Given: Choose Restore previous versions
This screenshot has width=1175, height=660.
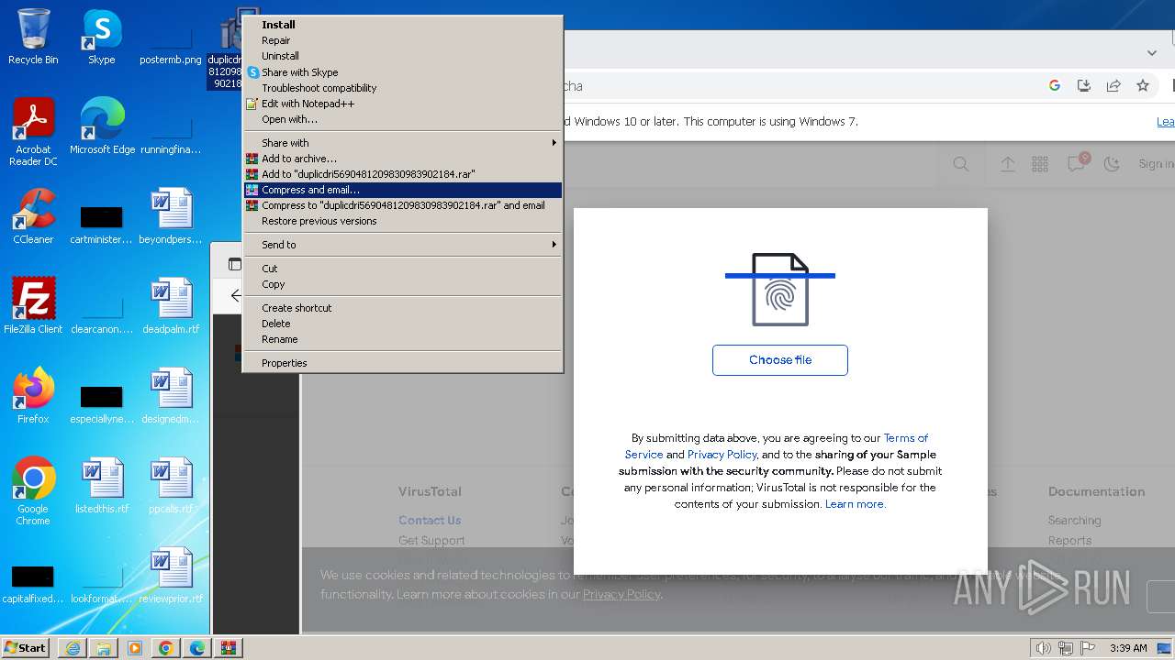Looking at the screenshot, I should (402, 221).
